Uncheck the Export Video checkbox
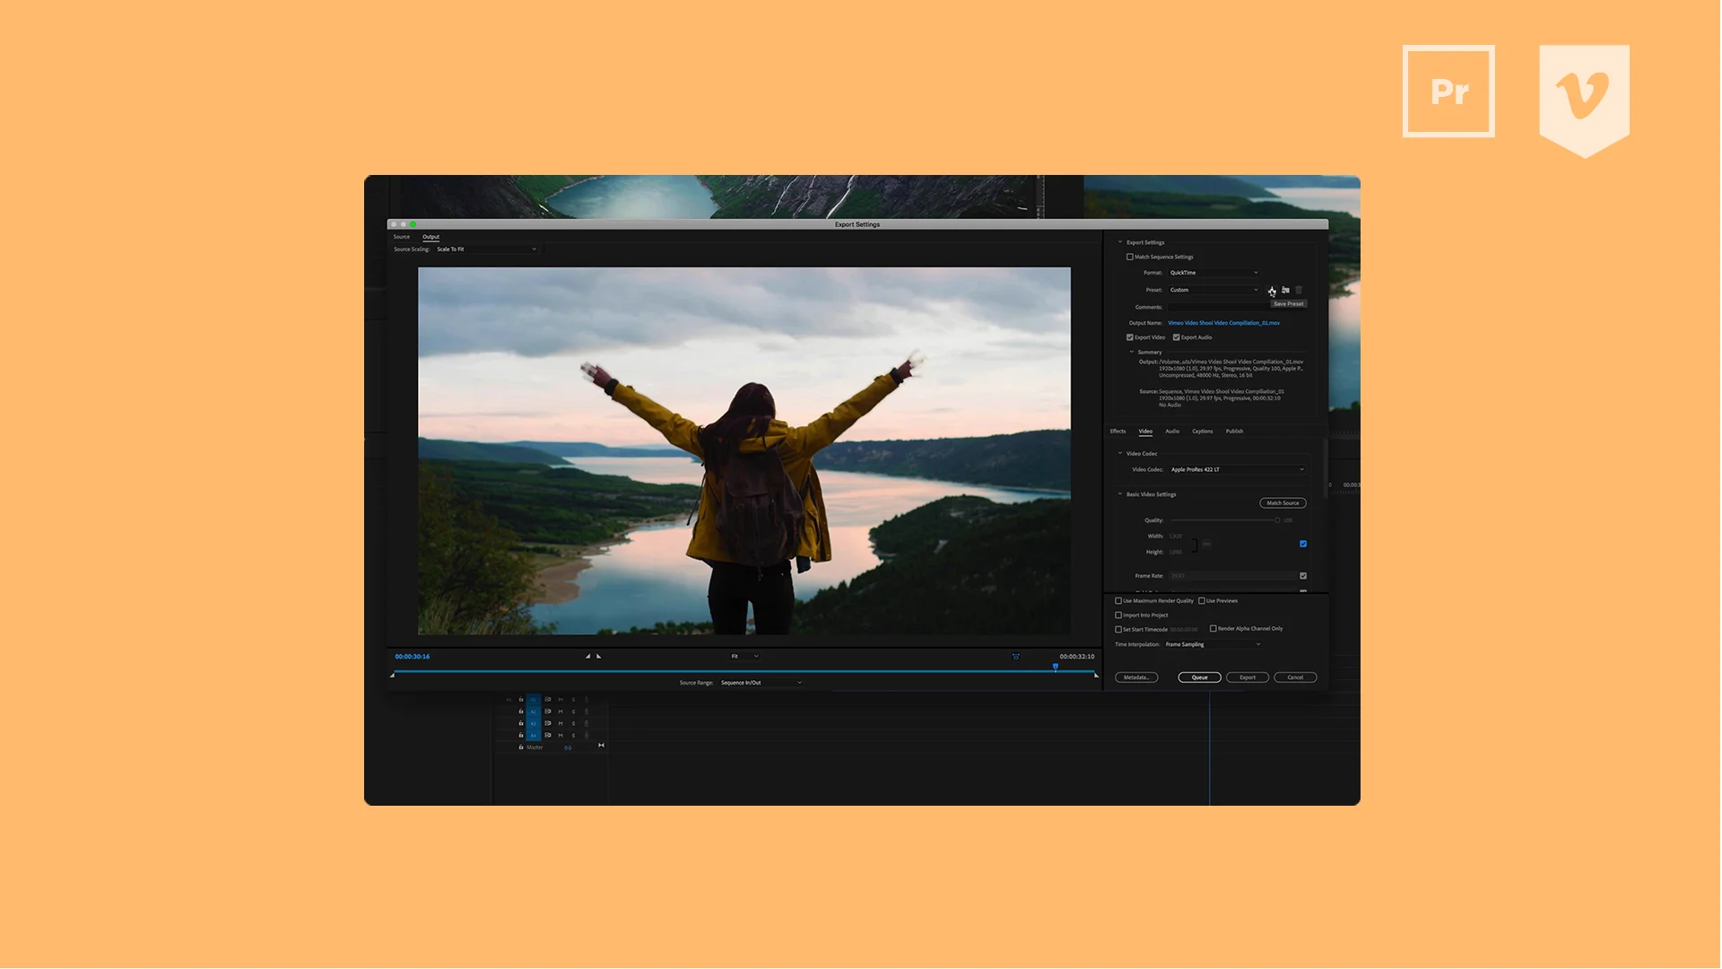The width and height of the screenshot is (1722, 969). (x=1130, y=337)
